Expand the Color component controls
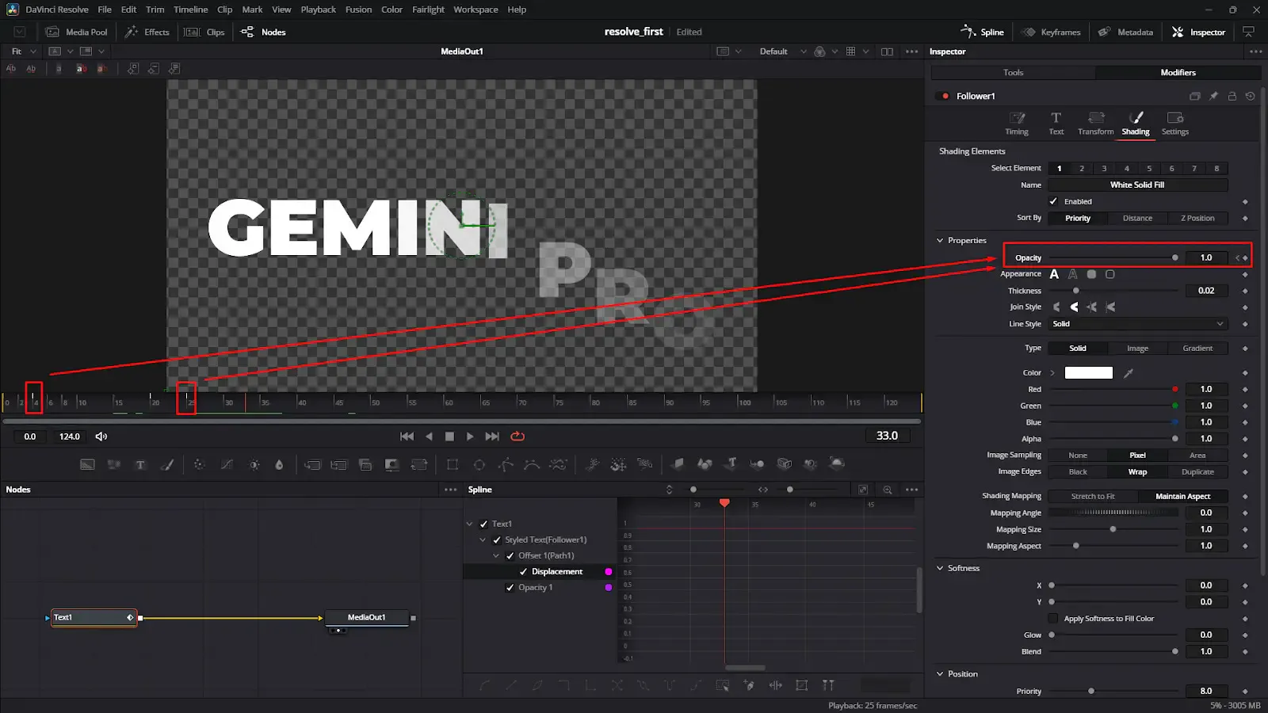 click(1052, 372)
